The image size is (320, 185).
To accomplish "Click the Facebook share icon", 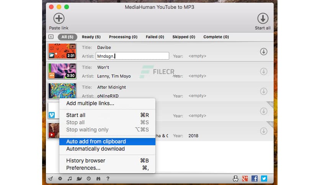I will pyautogui.click(x=255, y=179).
